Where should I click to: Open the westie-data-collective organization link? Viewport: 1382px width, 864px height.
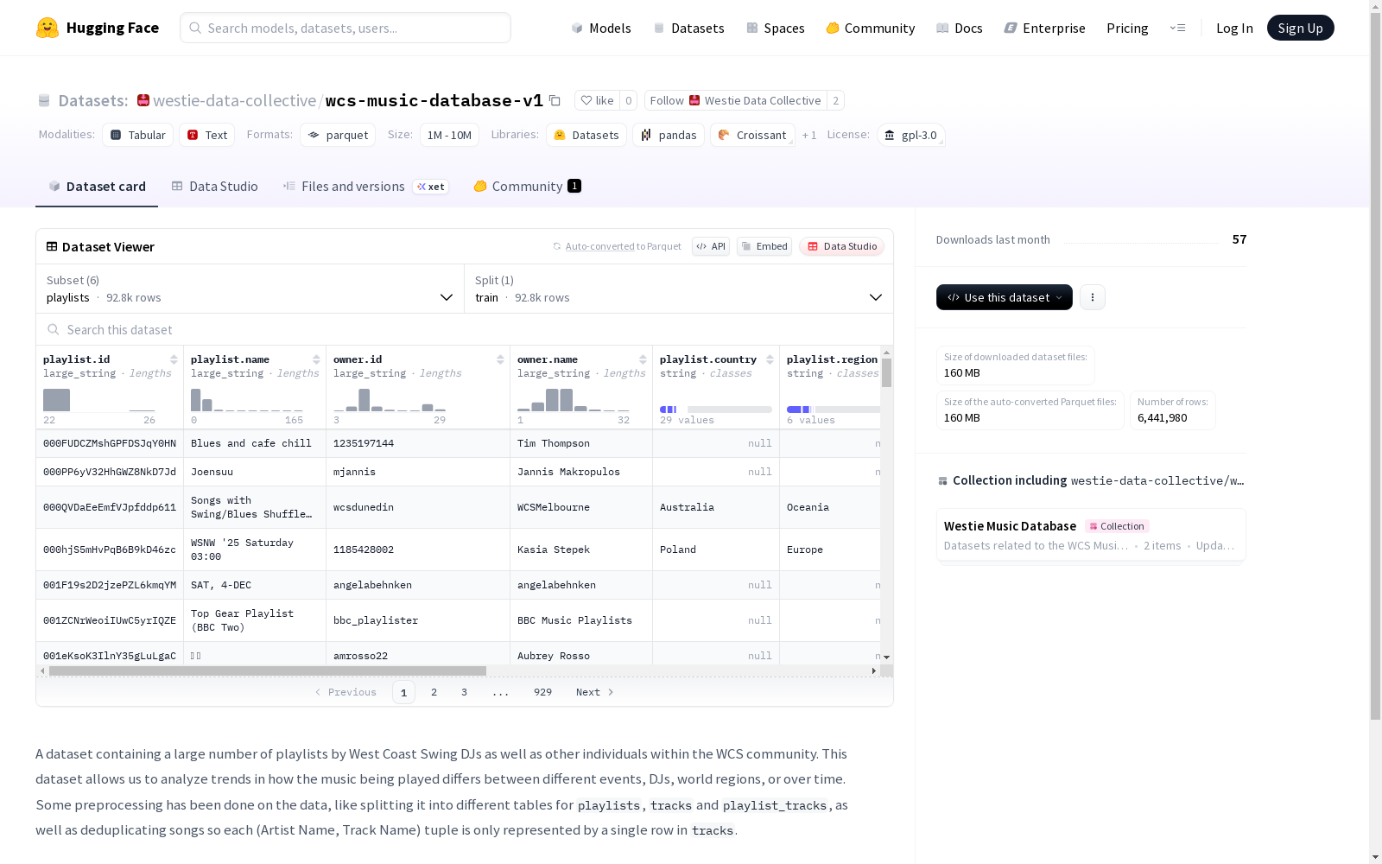click(x=234, y=100)
